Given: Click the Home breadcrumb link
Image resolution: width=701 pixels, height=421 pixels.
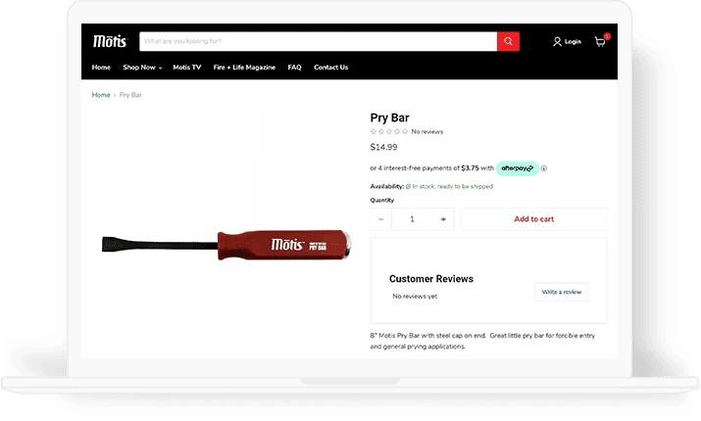Looking at the screenshot, I should pyautogui.click(x=101, y=95).
